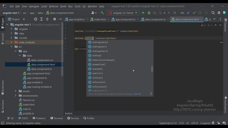Image resolution: width=228 pixels, height=128 pixels.
Task: Expand all in the Project panel
Action: pos(41,19)
